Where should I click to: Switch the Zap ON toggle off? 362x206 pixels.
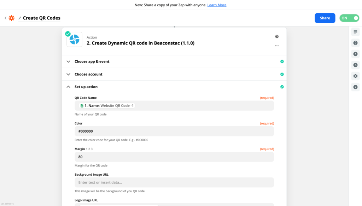(349, 18)
